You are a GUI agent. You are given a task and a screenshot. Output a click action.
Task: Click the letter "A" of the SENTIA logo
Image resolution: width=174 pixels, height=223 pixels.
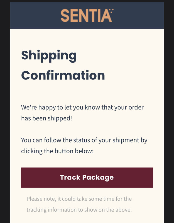point(107,16)
